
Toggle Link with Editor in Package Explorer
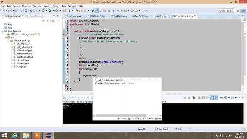click(48, 21)
